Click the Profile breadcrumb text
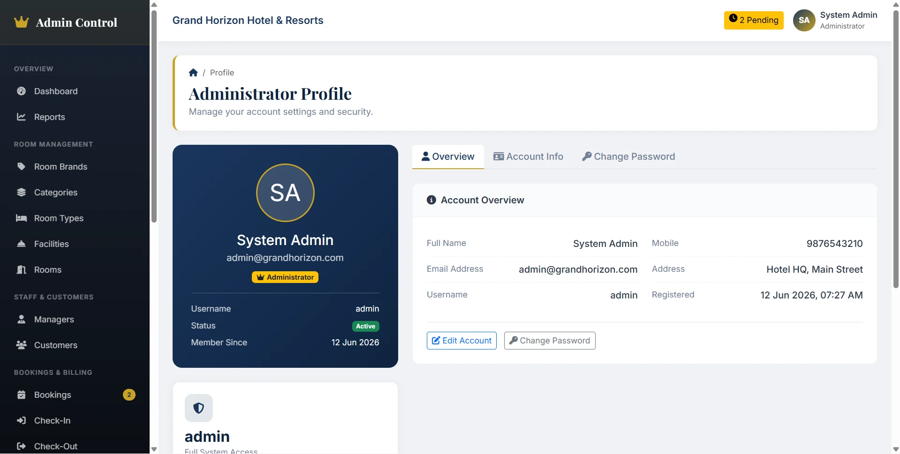 pos(222,73)
